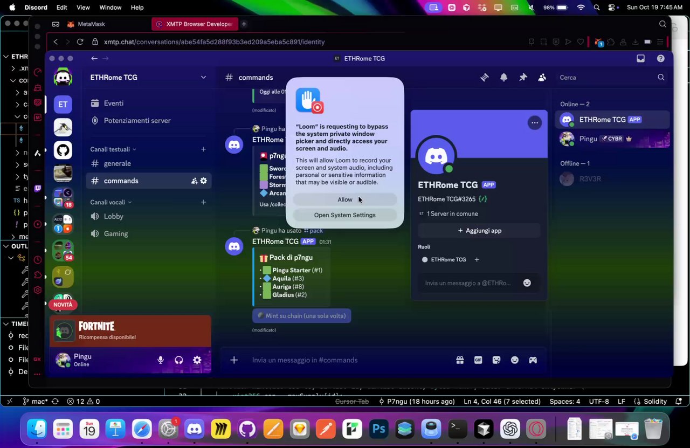Open Discord direct messages home icon
The width and height of the screenshot is (690, 448).
[x=63, y=78]
